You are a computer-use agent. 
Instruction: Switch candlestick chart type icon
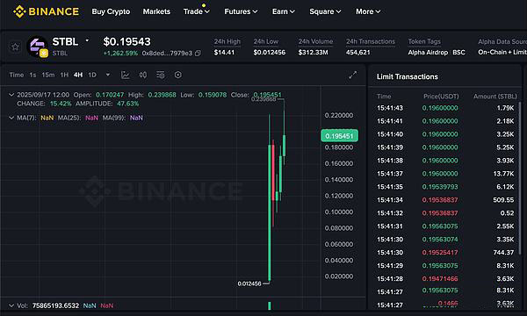[143, 75]
